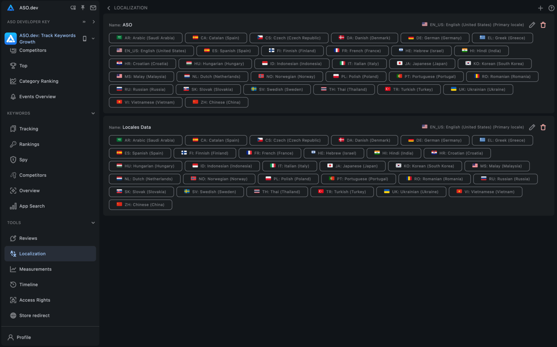This screenshot has width=557, height=347.
Task: Open the mail envelope icon
Action: [x=93, y=8]
